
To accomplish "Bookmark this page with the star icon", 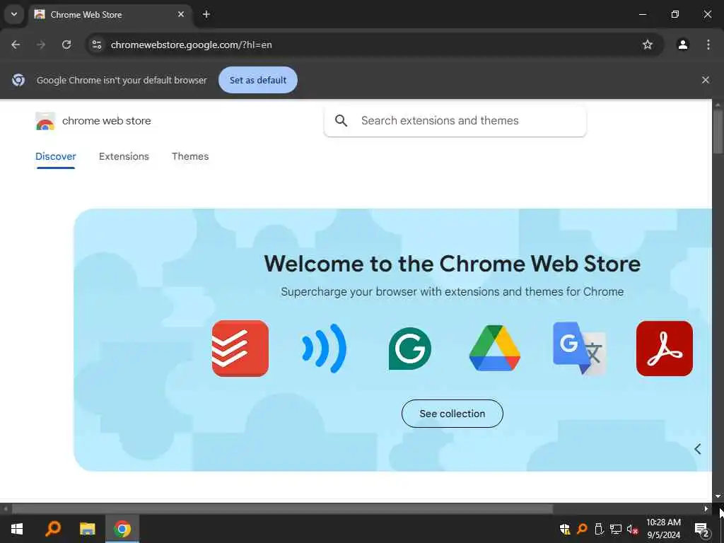I will tap(648, 45).
